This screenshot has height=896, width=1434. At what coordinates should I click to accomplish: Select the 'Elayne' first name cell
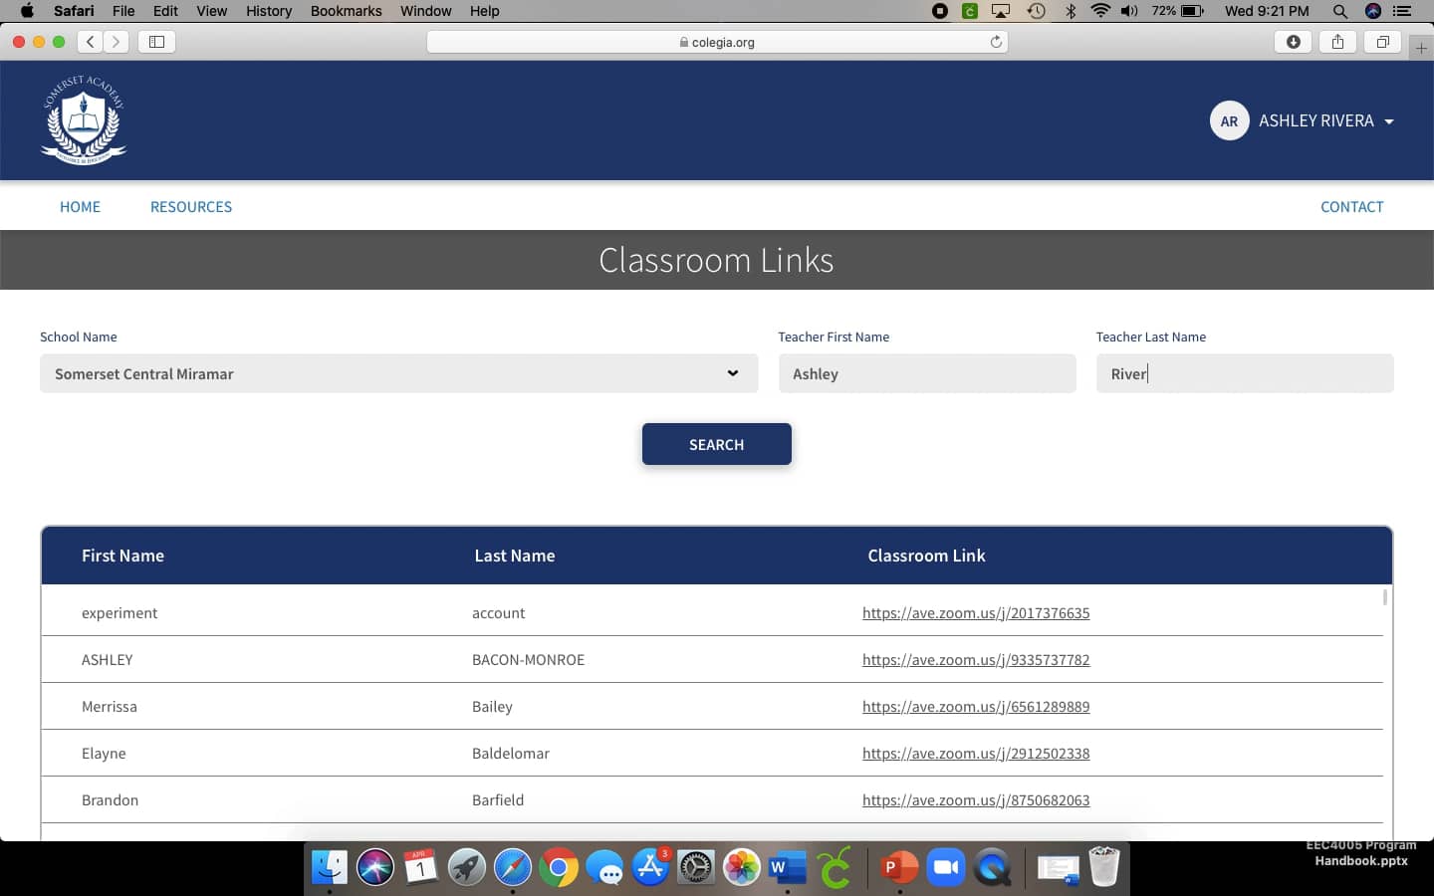104,754
